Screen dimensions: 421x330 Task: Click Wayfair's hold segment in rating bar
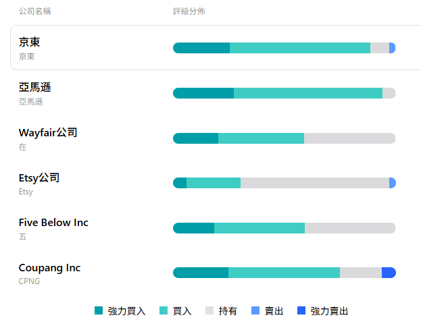coord(349,138)
